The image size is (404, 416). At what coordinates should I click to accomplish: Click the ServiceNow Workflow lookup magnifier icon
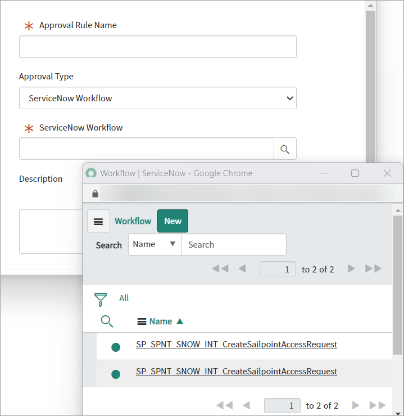pyautogui.click(x=285, y=149)
